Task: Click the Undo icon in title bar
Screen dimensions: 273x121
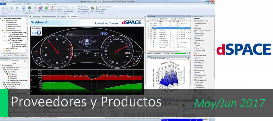Action: (x=7, y=1)
